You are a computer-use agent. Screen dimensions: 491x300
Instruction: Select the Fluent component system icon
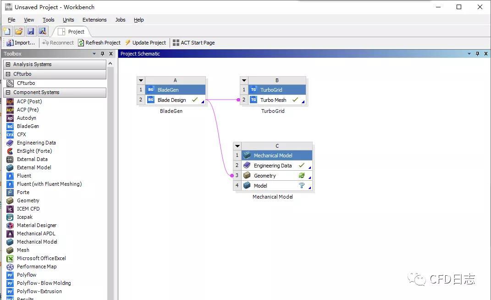[10, 176]
